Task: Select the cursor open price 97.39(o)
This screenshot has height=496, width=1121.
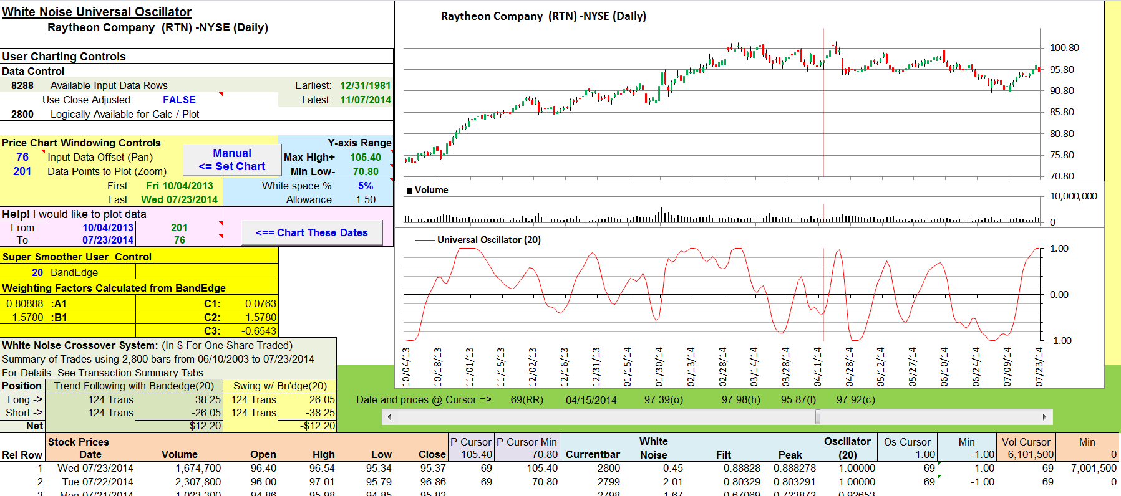Action: tap(663, 399)
